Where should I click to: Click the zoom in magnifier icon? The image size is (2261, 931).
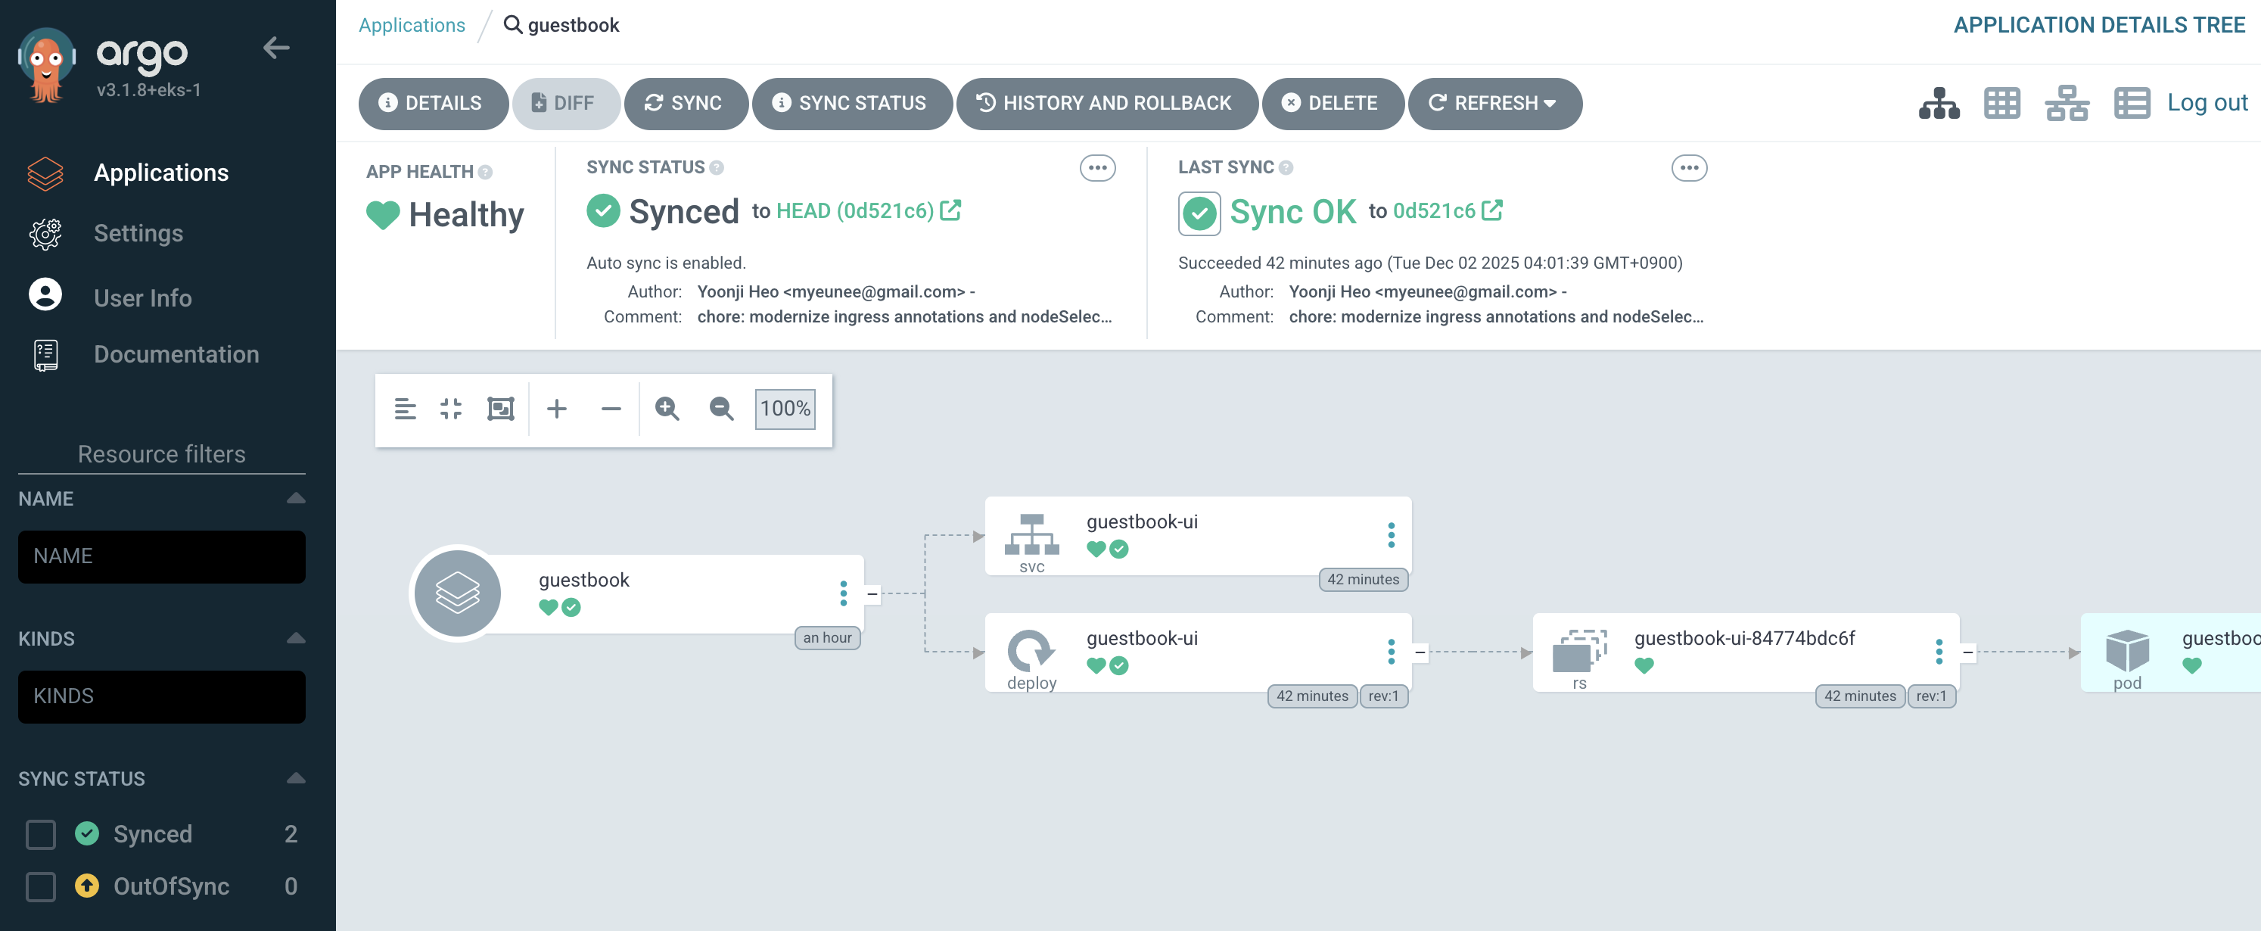click(666, 409)
